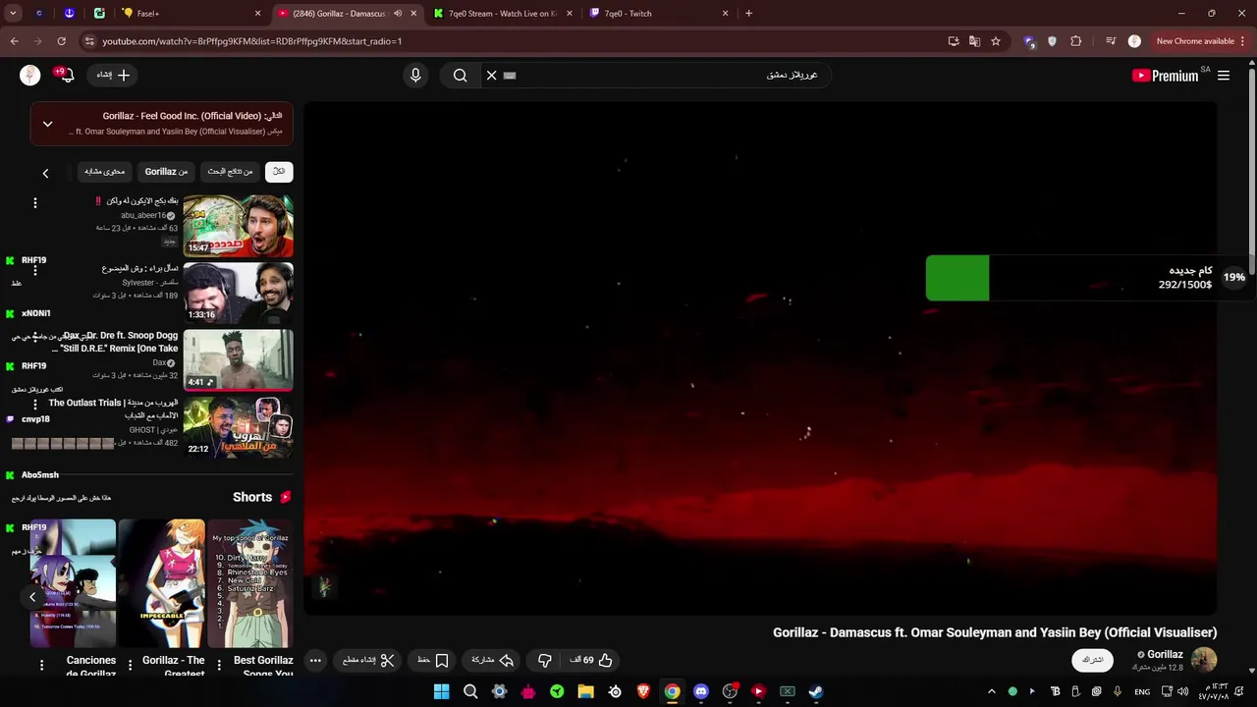The image size is (1257, 707).
Task: Show hidden system tray icons
Action: pos(991,691)
